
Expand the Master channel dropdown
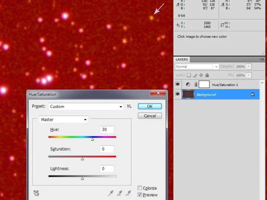pyautogui.click(x=63, y=119)
